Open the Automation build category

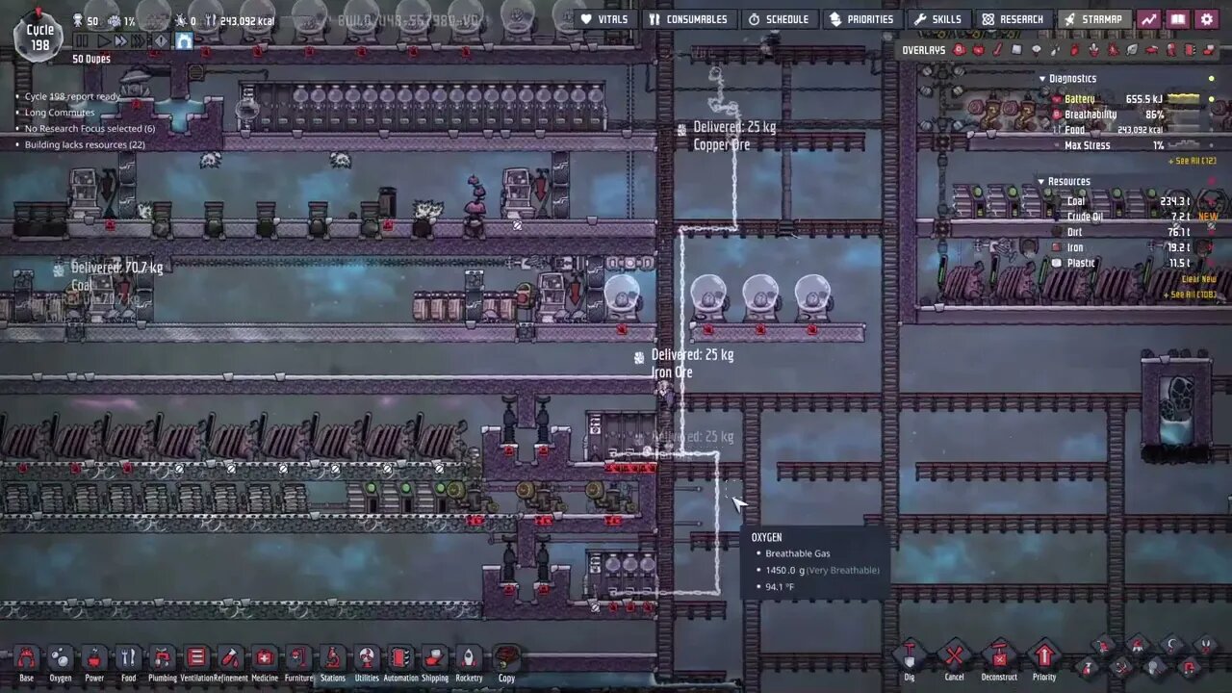coord(400,663)
